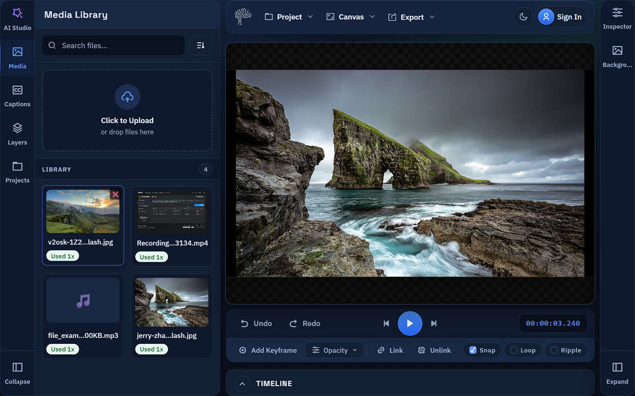Open the Background panel
Image resolution: width=635 pixels, height=396 pixels.
[x=617, y=55]
